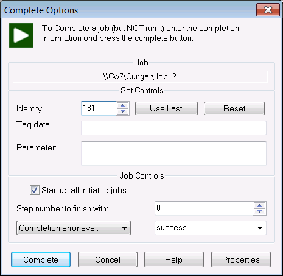Click the green play arrow icon
This screenshot has height=276, width=283.
21,35
